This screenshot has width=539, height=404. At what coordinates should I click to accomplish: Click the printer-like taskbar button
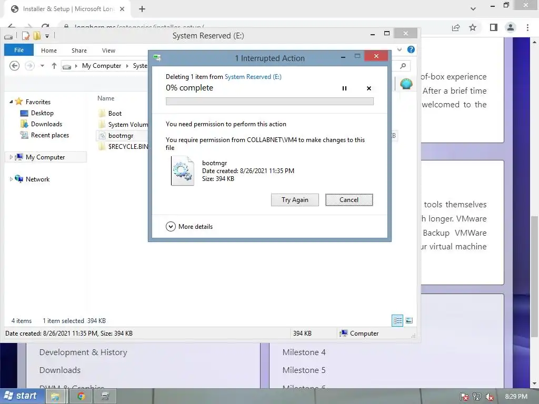[105, 397]
